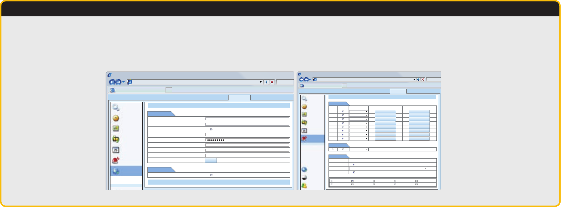Image resolution: width=561 pixels, height=207 pixels.
Task: Open the greyed-out dropdown in the right window's middle section
Action: pyautogui.click(x=359, y=149)
